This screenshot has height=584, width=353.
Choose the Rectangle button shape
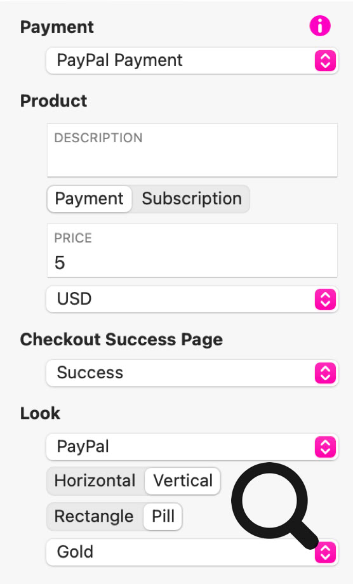point(95,517)
